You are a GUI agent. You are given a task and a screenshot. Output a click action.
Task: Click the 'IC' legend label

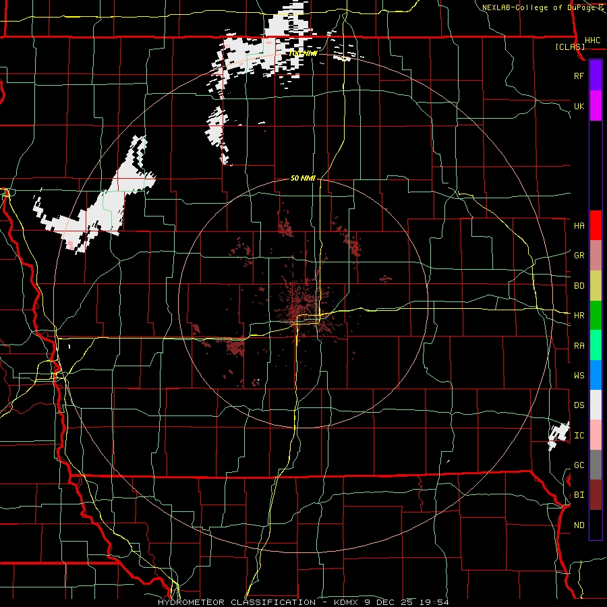(x=579, y=436)
